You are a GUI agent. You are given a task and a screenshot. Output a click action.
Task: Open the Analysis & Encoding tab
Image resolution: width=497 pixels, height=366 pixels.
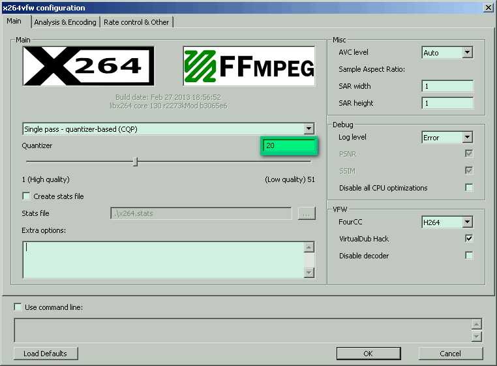point(65,22)
